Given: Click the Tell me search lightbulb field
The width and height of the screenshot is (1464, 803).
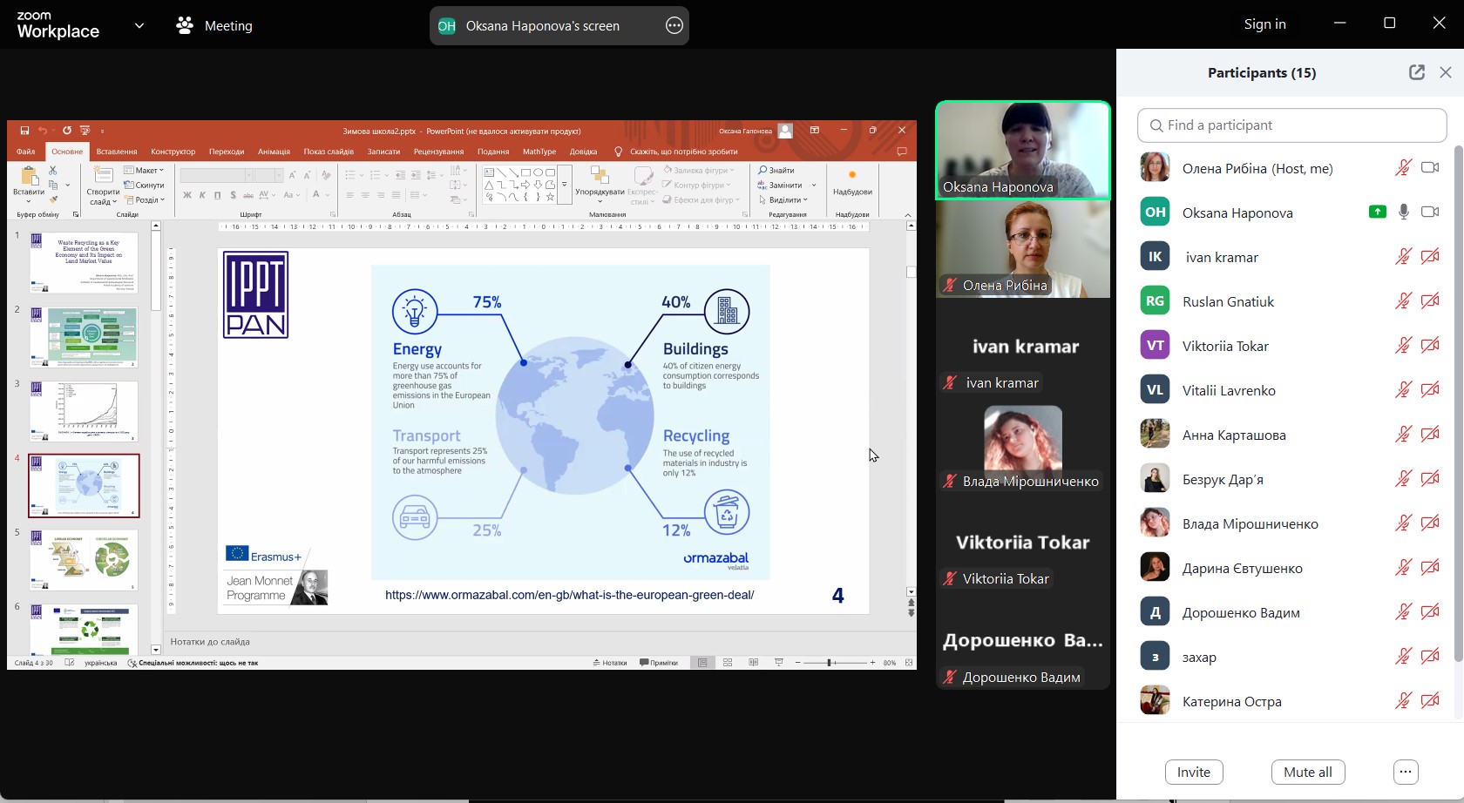Looking at the screenshot, I should pos(675,152).
